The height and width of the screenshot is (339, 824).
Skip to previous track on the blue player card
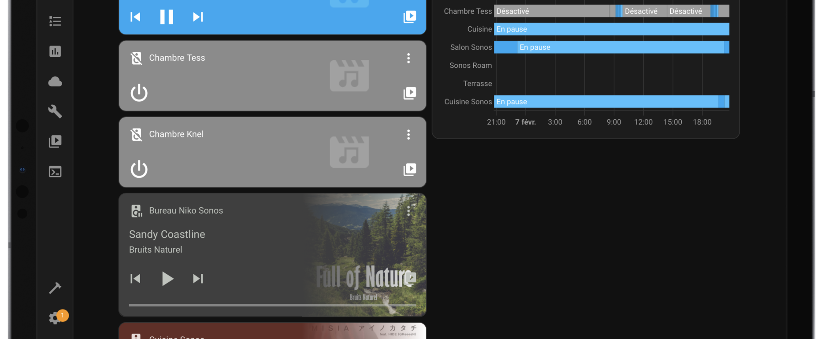coord(135,17)
